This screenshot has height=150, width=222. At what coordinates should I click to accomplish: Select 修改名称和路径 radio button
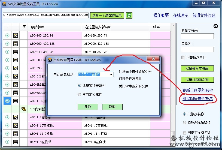184,123
